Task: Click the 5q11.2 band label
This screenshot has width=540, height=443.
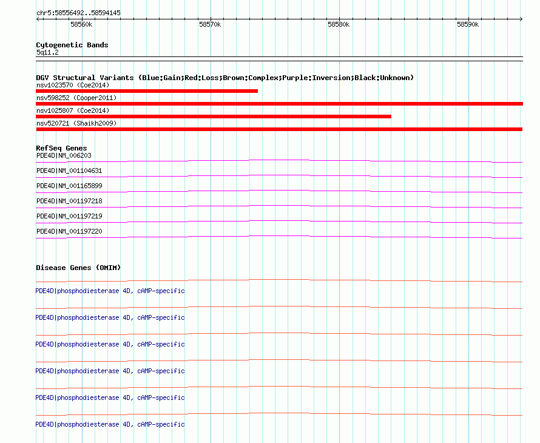Action: [47, 52]
